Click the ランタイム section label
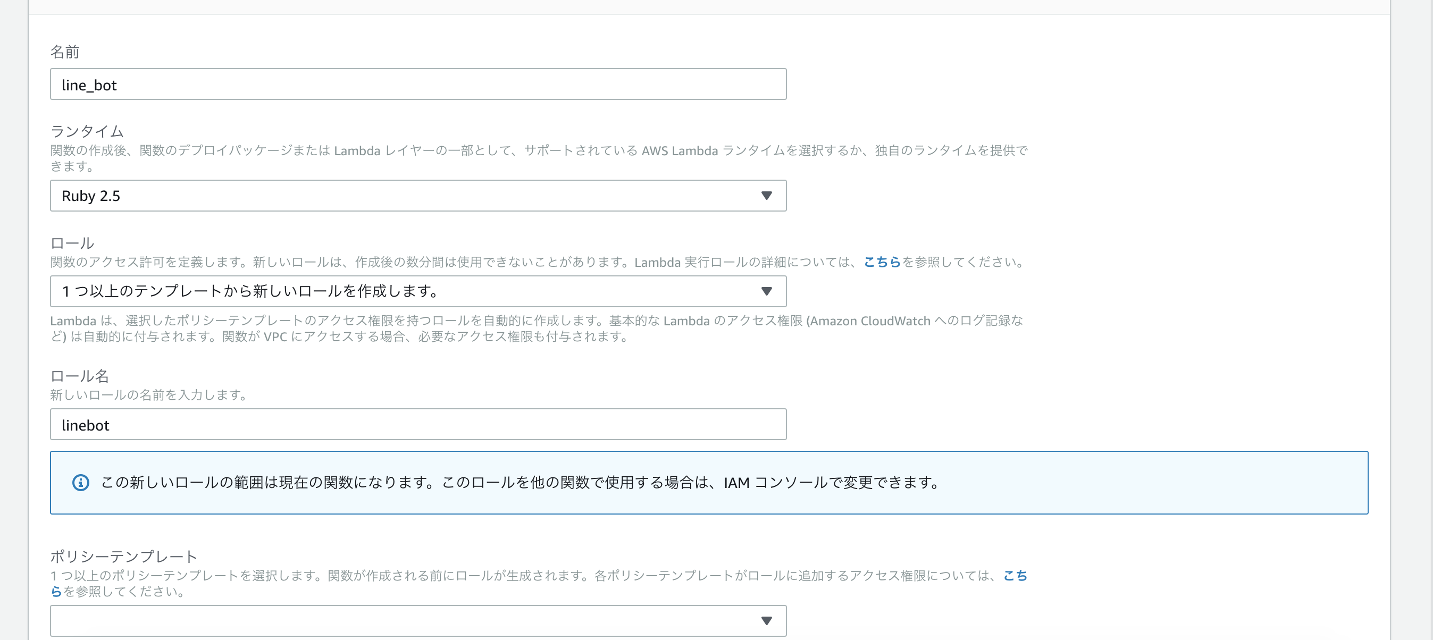 click(87, 131)
